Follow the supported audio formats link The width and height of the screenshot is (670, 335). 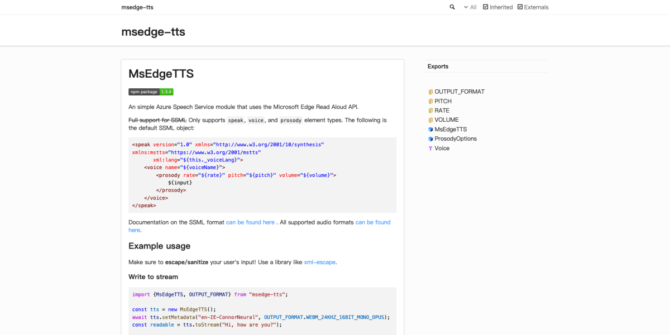(372, 222)
